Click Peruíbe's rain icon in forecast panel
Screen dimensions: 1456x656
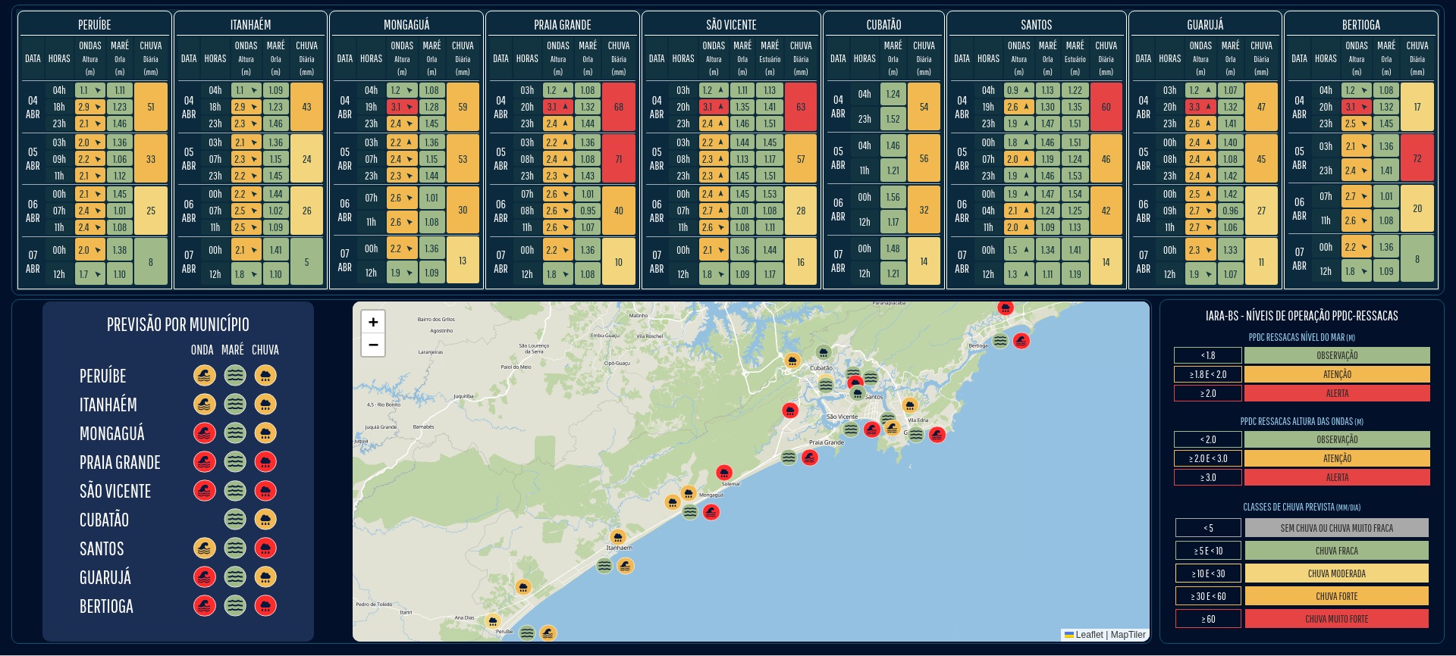[x=265, y=376]
